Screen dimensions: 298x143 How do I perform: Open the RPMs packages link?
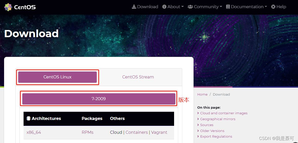click(87, 132)
